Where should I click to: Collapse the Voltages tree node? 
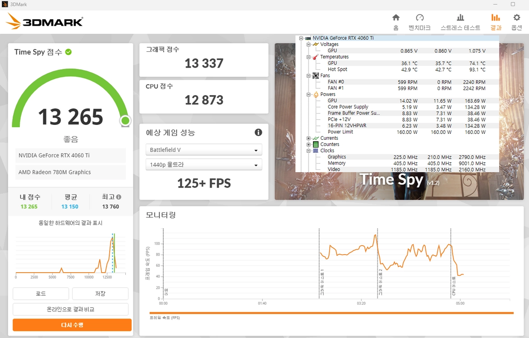(x=308, y=44)
